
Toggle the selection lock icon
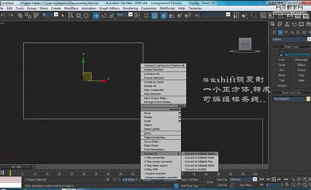[x=107, y=179]
